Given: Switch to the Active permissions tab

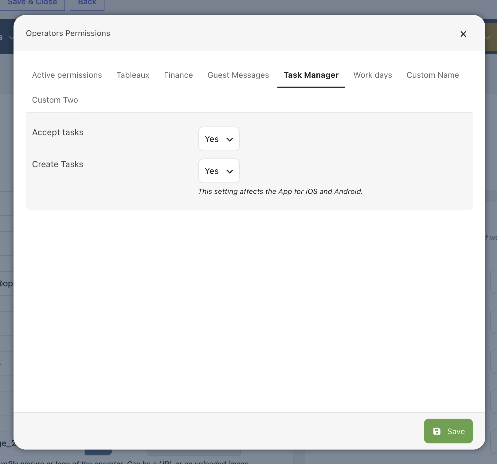Looking at the screenshot, I should 67,75.
